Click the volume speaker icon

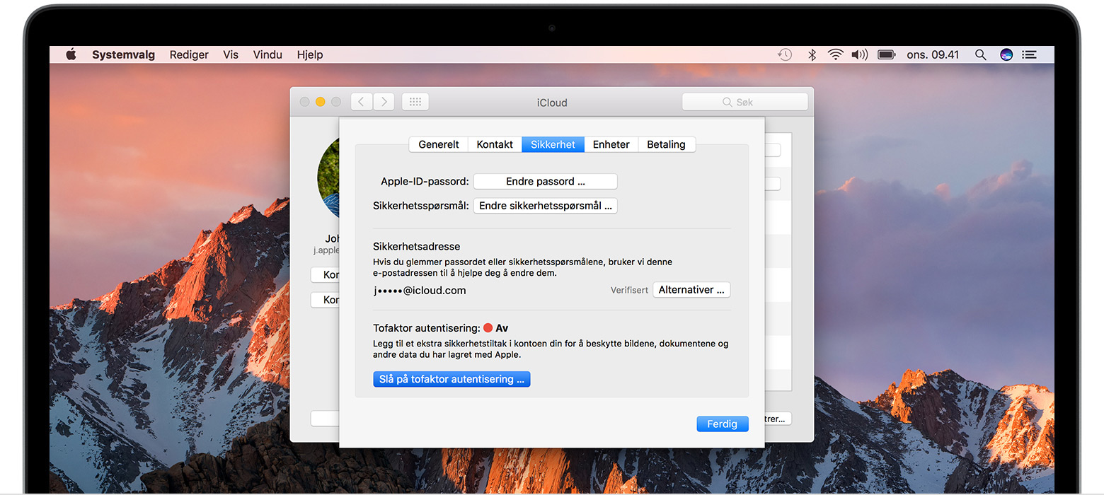pos(859,54)
